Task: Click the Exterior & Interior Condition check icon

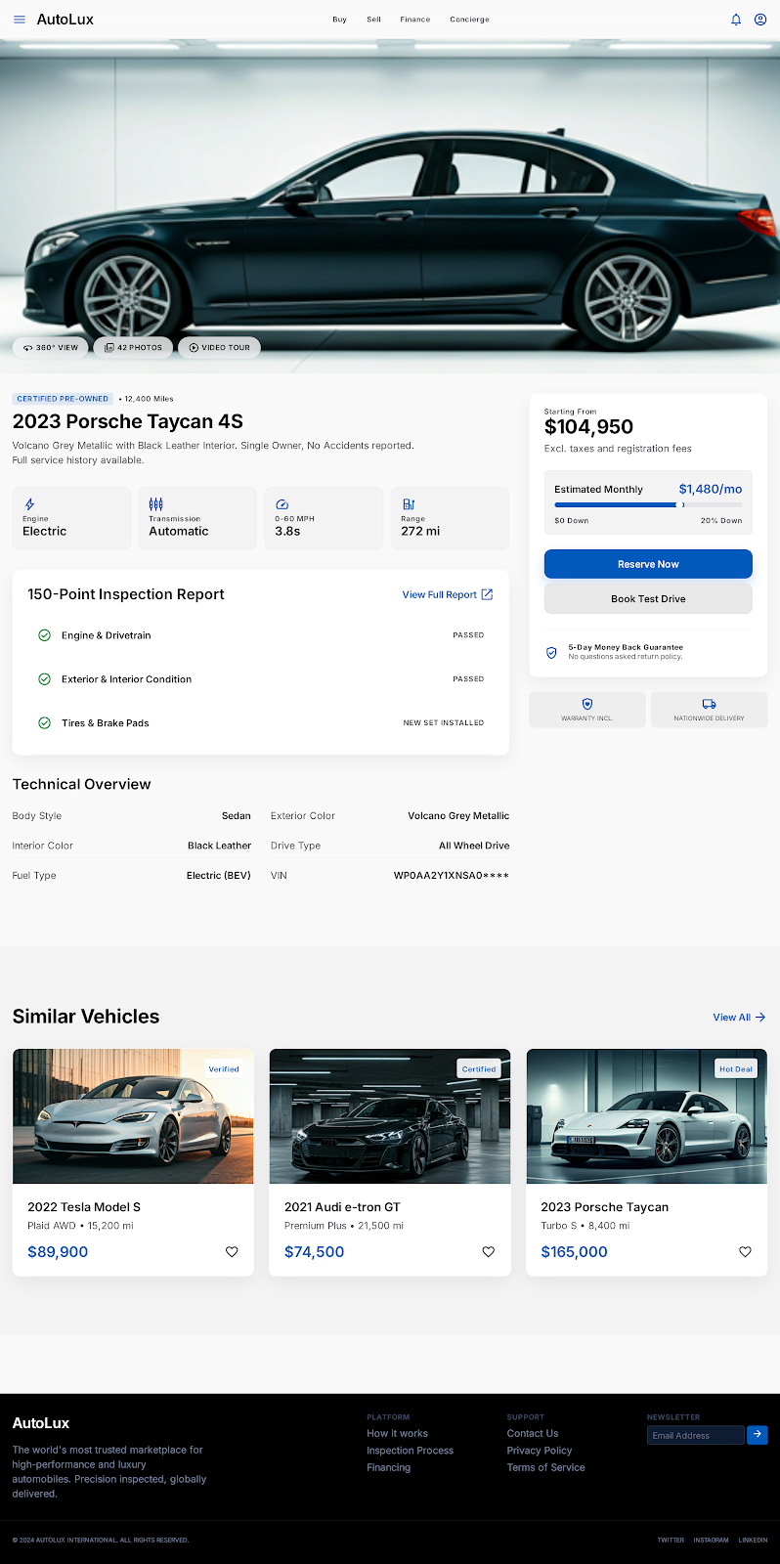Action: pos(44,679)
